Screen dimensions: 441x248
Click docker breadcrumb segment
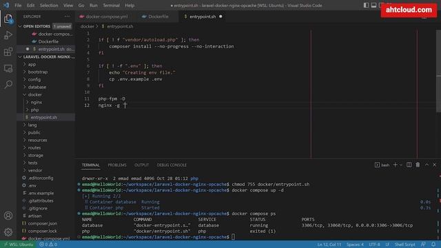[88, 26]
